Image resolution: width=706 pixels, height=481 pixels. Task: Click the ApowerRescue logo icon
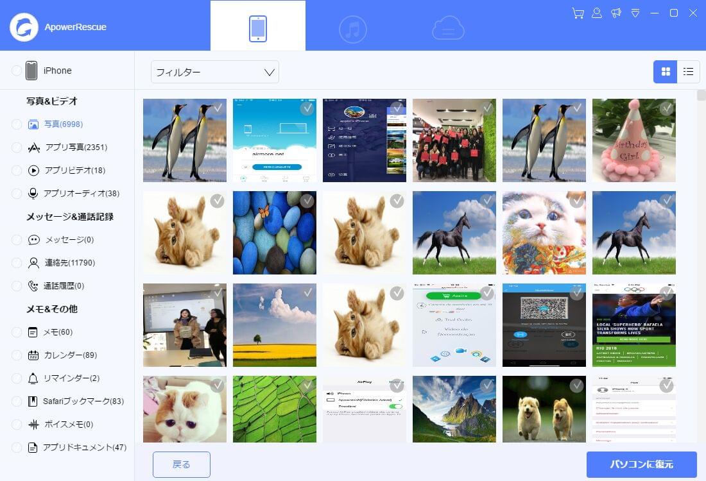pos(24,27)
